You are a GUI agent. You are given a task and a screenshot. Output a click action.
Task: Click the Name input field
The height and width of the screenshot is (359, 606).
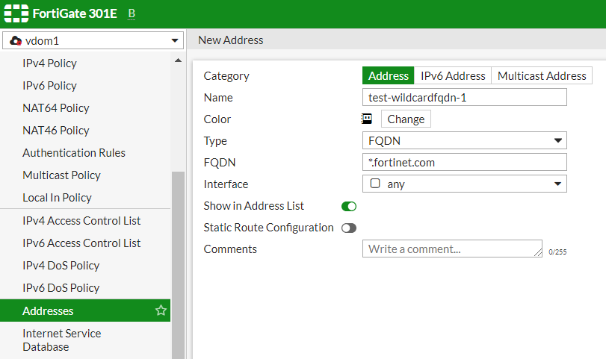click(x=464, y=97)
